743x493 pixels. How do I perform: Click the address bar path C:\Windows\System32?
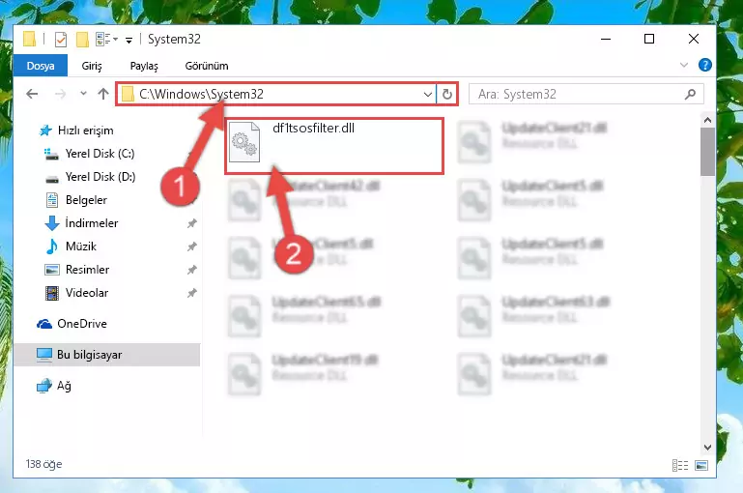[201, 94]
